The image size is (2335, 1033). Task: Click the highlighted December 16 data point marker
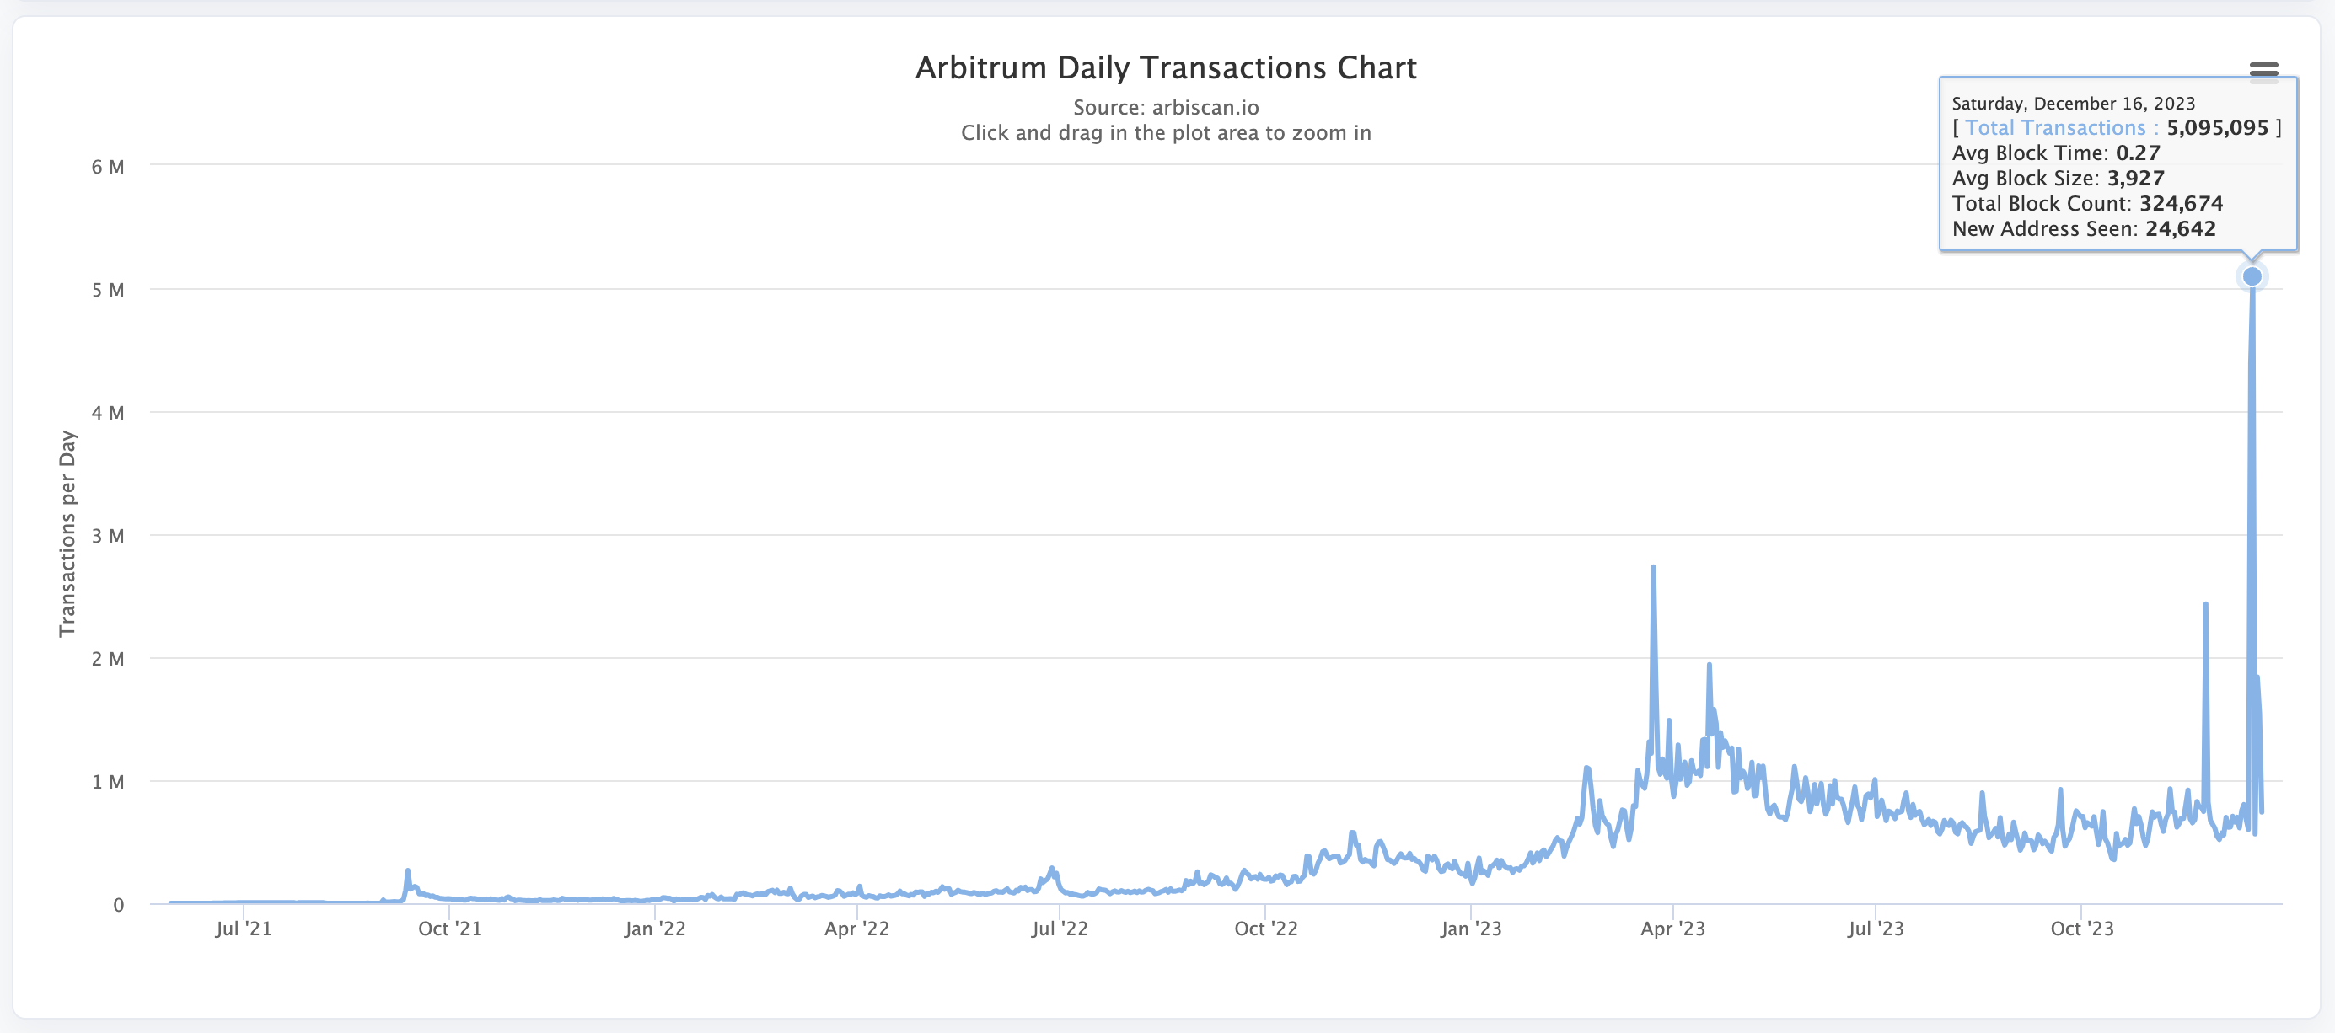coord(2252,276)
